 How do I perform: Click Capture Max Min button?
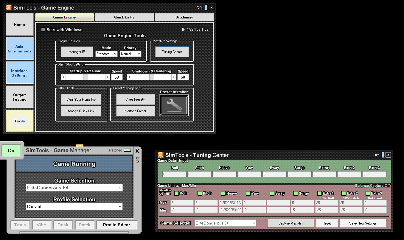pos(290,223)
